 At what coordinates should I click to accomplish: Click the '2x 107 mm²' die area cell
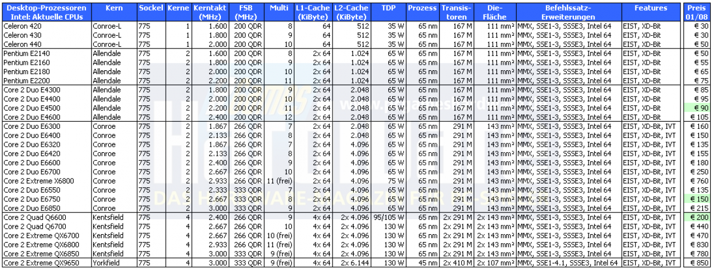coord(495,263)
